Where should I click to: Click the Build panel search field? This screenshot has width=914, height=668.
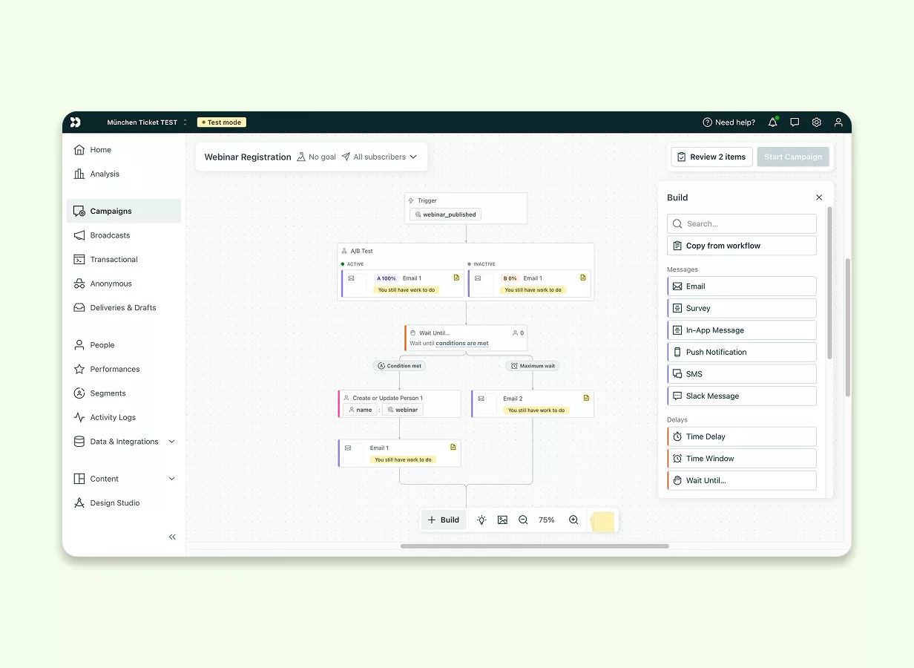[x=741, y=223]
